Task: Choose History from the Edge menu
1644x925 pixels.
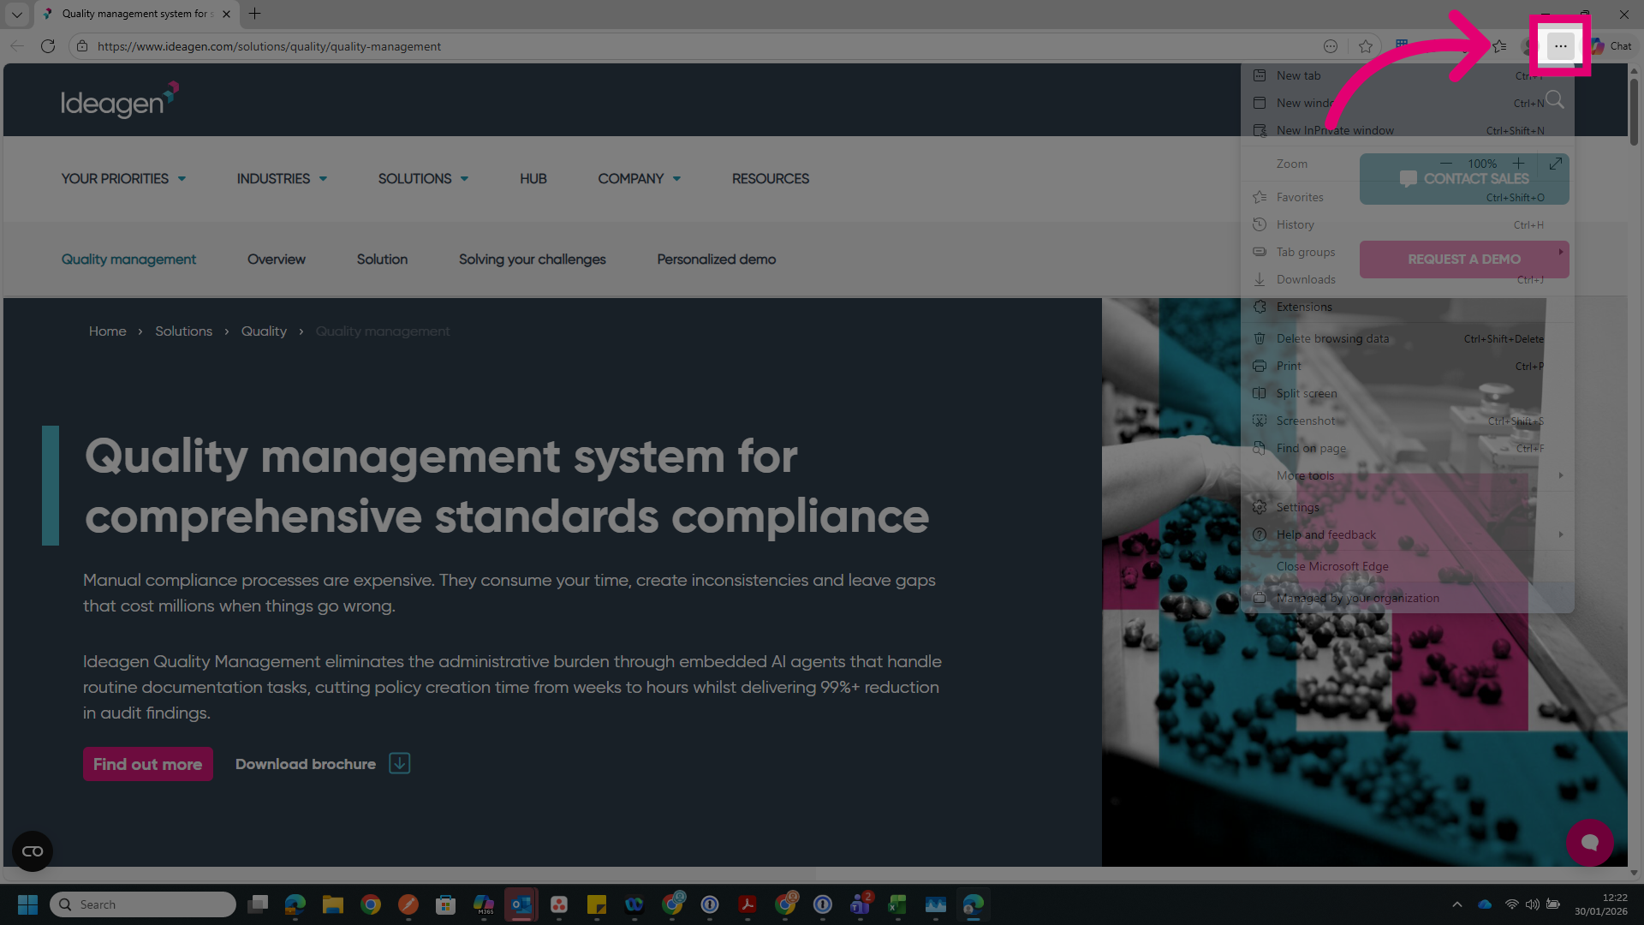Action: [x=1407, y=224]
